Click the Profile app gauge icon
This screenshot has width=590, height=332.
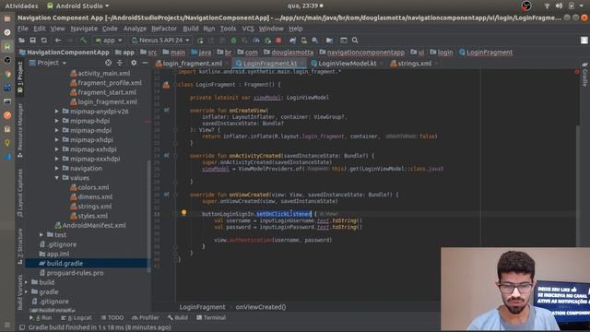click(256, 41)
